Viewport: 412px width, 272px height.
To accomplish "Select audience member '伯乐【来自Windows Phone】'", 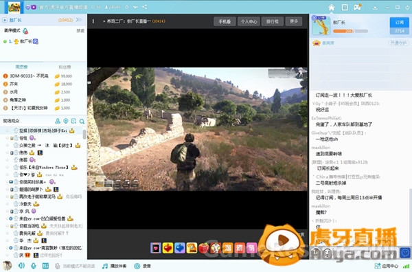I will click(44, 168).
